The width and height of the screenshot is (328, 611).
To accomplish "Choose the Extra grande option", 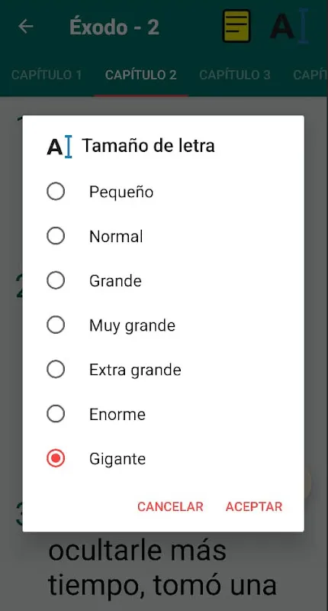I will [56, 370].
